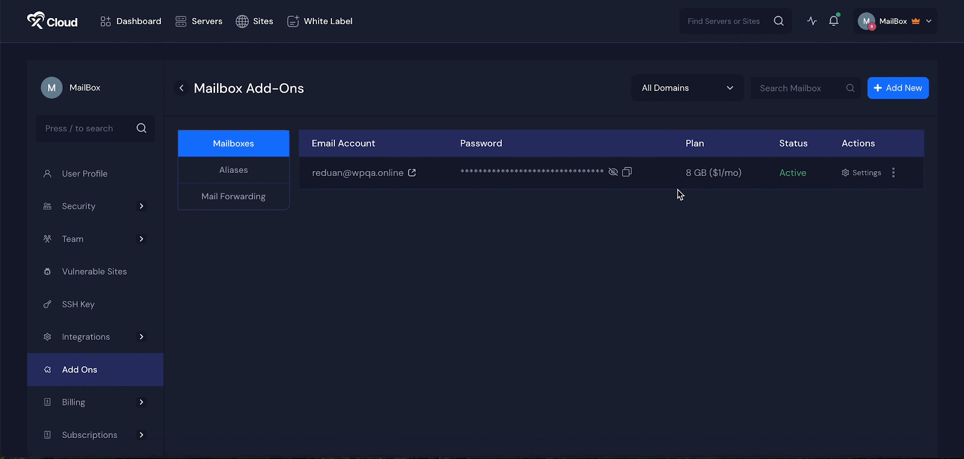Switch to the Mail Forwarding tab
The image size is (964, 459).
point(233,196)
